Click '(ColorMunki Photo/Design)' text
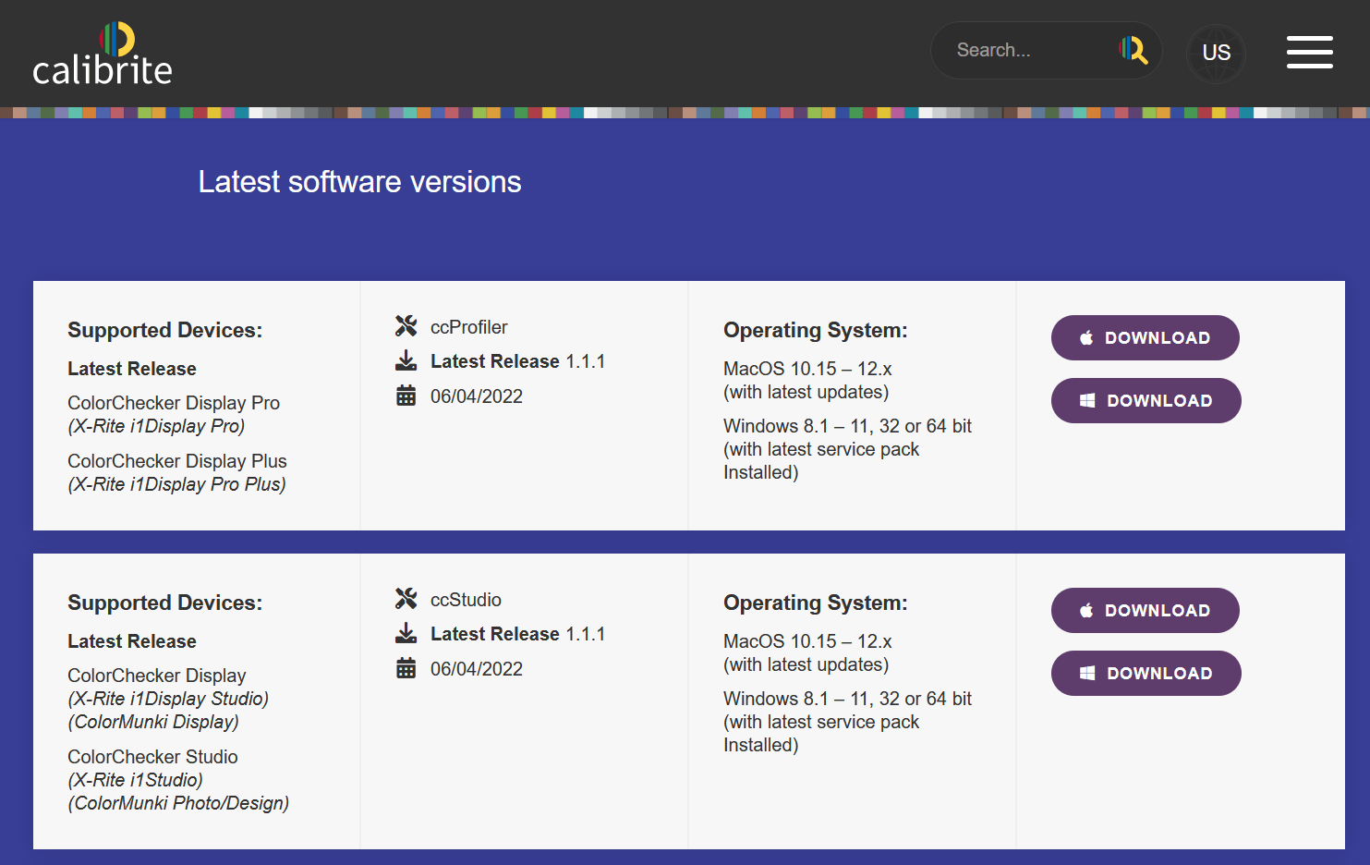 coord(178,803)
